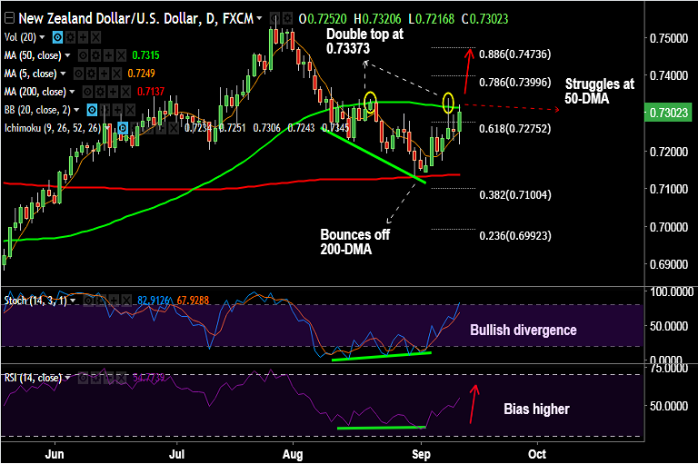Expand the Stoch (14, 3, 1) dropdown arrow
The width and height of the screenshot is (698, 464).
(x=73, y=301)
